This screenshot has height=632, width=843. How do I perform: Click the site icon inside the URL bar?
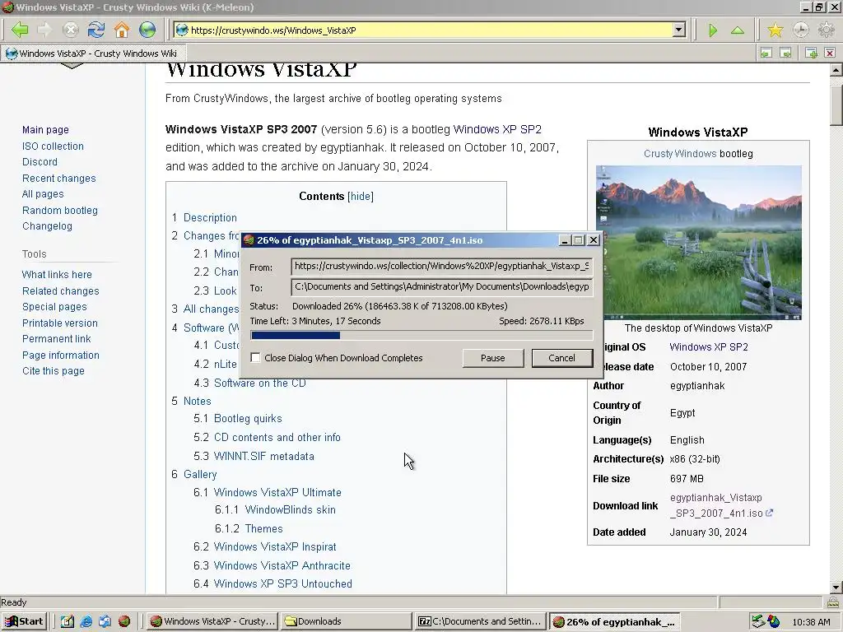coord(182,30)
